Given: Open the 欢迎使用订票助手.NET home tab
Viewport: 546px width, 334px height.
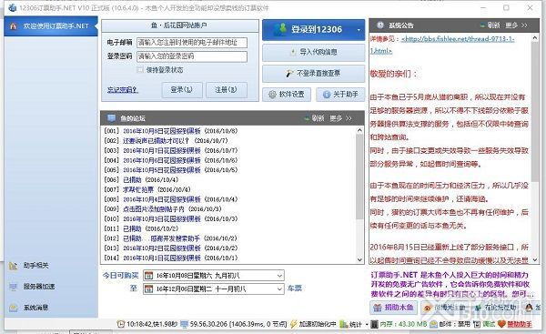Looking at the screenshot, I should click(x=51, y=26).
